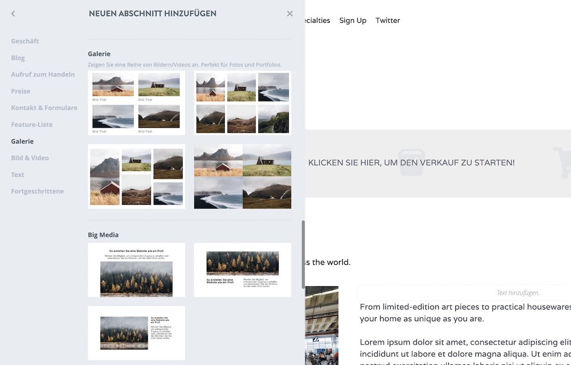The width and height of the screenshot is (571, 365).
Task: Choose the six-image grid gallery layout
Action: (243, 103)
